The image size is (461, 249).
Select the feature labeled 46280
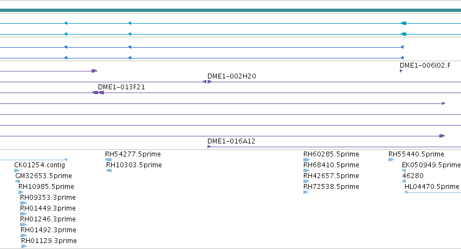(413, 176)
